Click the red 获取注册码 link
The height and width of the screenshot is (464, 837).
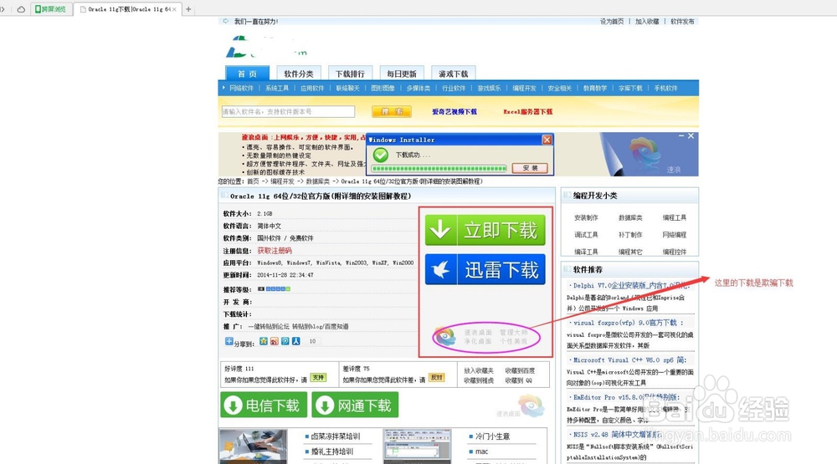275,251
